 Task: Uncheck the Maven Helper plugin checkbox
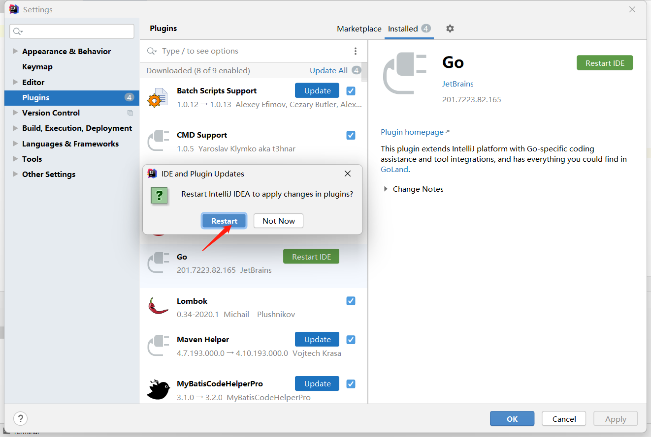pyautogui.click(x=351, y=340)
